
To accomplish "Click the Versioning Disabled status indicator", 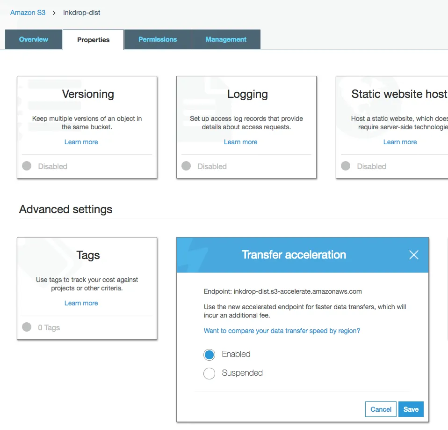I will pos(27,166).
